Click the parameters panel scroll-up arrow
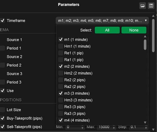157x132 pixels. coord(153,16)
